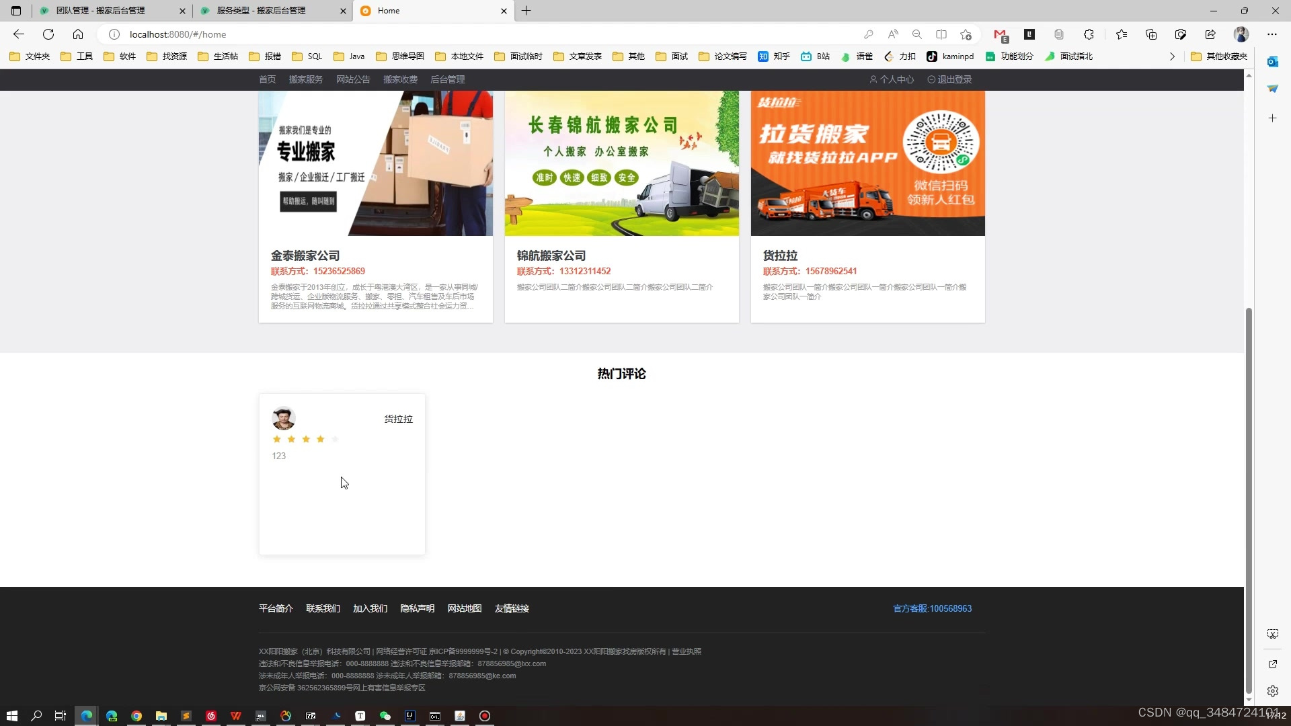The height and width of the screenshot is (726, 1291).
Task: Open the Gmail extension icon
Action: pyautogui.click(x=1001, y=34)
